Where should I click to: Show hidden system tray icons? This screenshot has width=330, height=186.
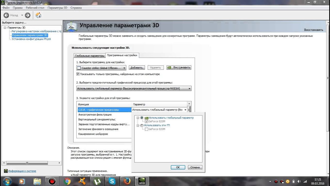270,181
